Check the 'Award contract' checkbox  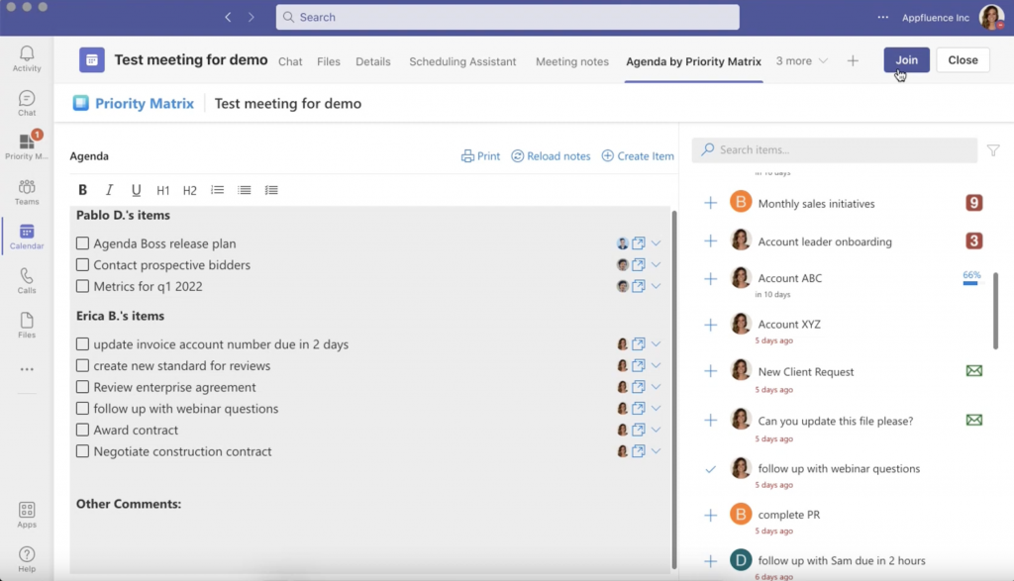pyautogui.click(x=83, y=430)
